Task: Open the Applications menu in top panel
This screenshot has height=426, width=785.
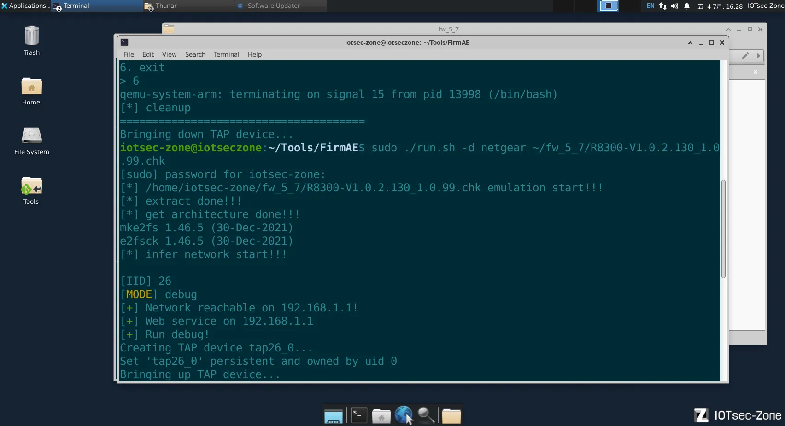Action: coord(25,6)
